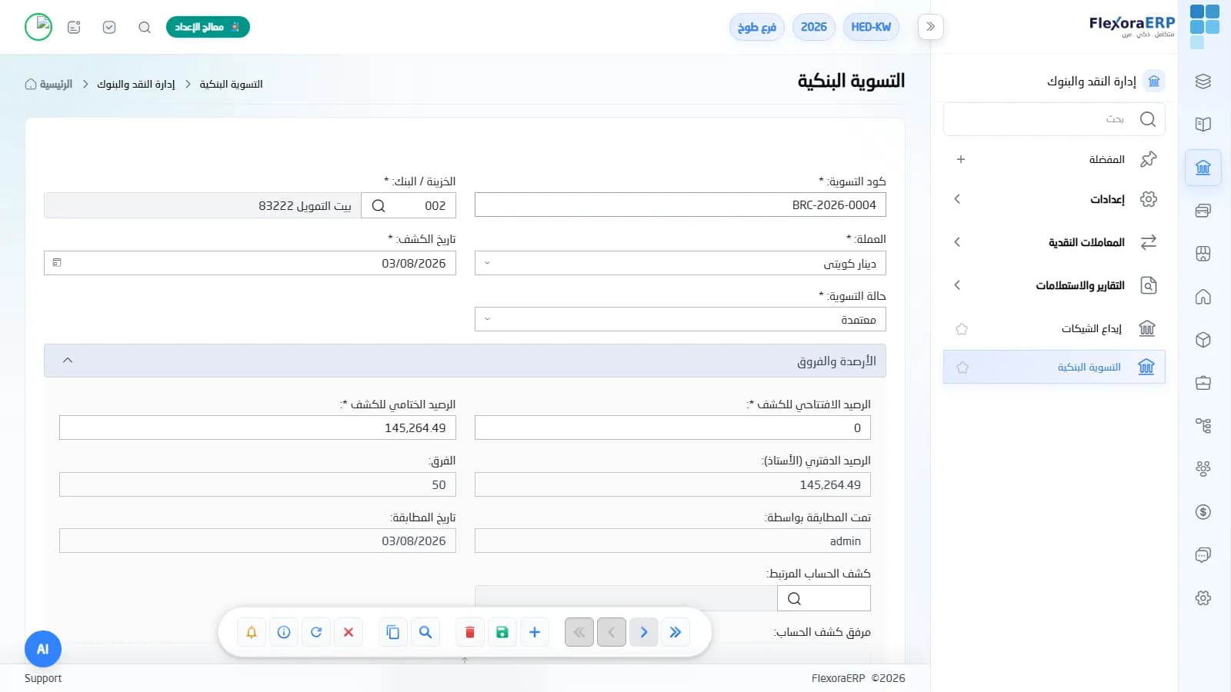Go to next record arrow
Image resolution: width=1231 pixels, height=692 pixels.
644,632
